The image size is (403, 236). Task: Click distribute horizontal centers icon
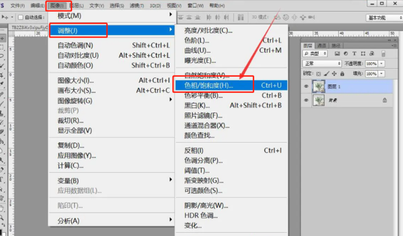coord(218,17)
